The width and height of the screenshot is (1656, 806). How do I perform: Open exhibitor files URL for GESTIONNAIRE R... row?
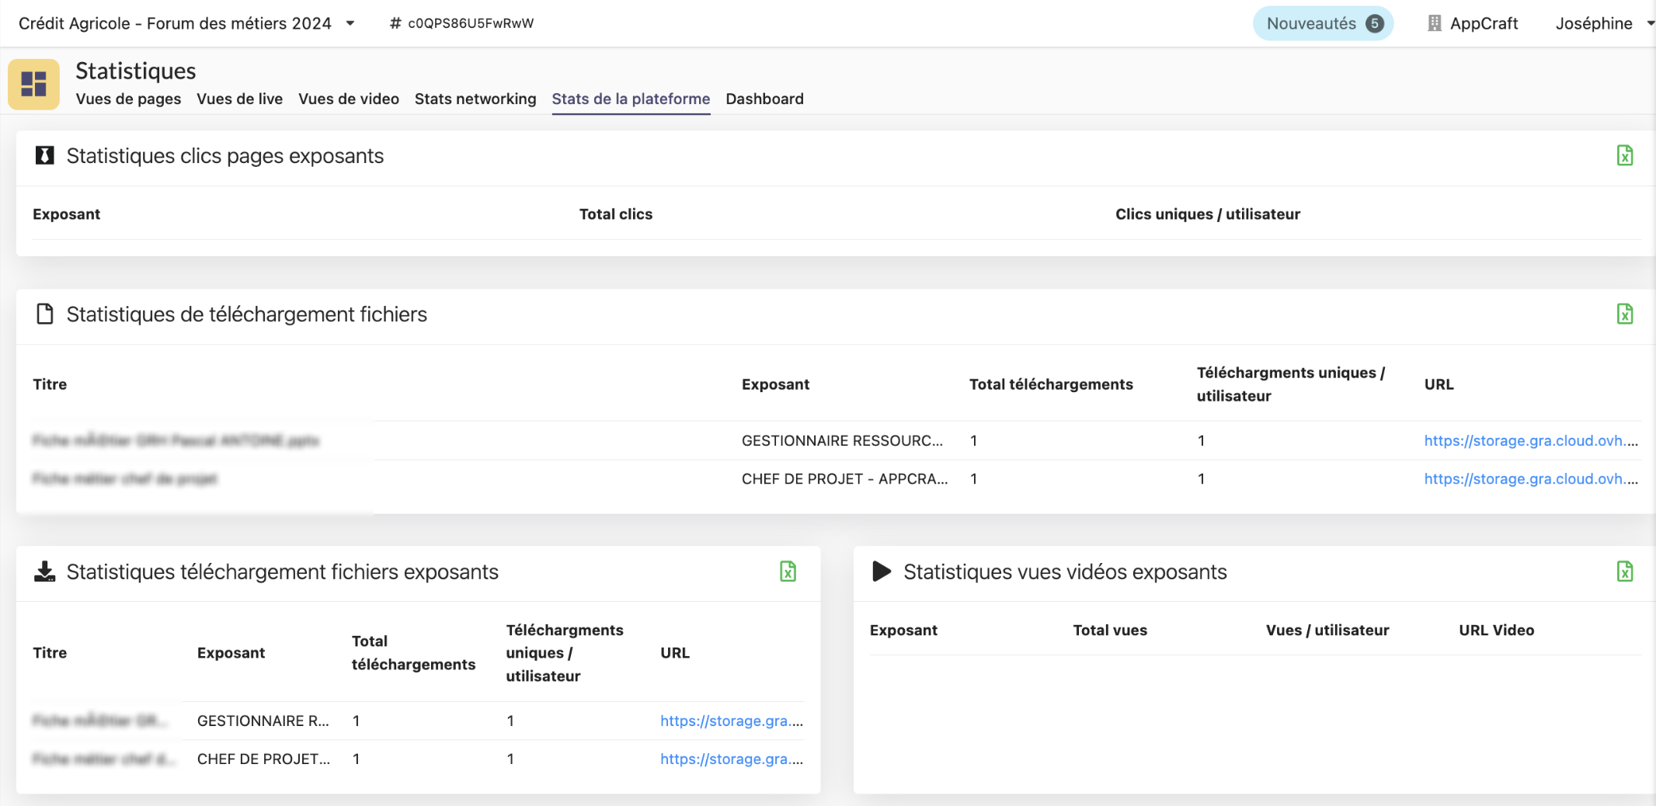(x=731, y=721)
